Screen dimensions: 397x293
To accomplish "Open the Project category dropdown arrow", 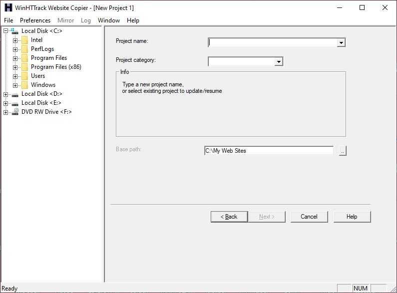I will point(279,61).
